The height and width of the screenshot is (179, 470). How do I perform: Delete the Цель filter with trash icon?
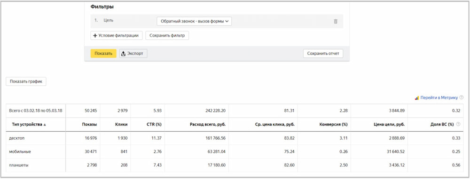click(x=336, y=21)
